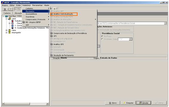The height and width of the screenshot is (107, 169).
Task: Click the X delete toolbar icon
Action: pyautogui.click(x=11, y=9)
